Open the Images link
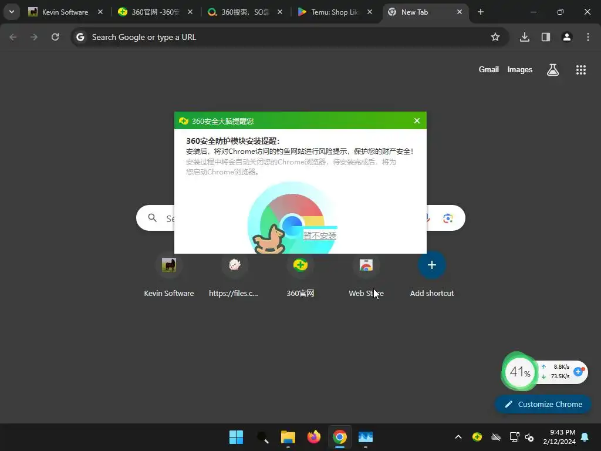This screenshot has width=601, height=451. [x=520, y=70]
